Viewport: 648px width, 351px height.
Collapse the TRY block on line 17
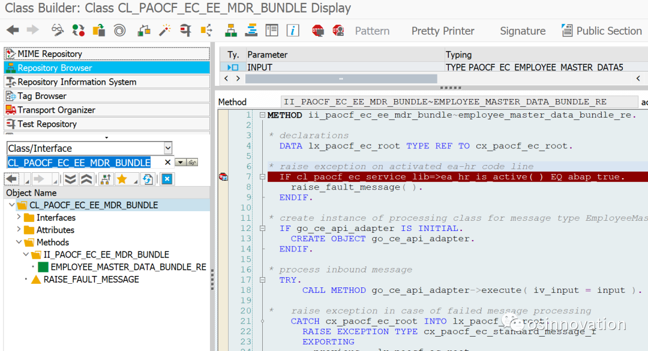point(262,280)
